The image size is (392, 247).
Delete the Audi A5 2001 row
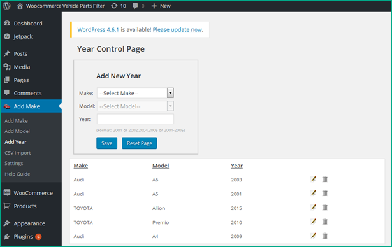pos(324,194)
